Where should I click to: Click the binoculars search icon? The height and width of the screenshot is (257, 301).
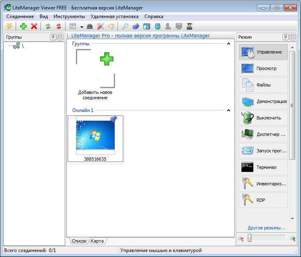(89, 26)
